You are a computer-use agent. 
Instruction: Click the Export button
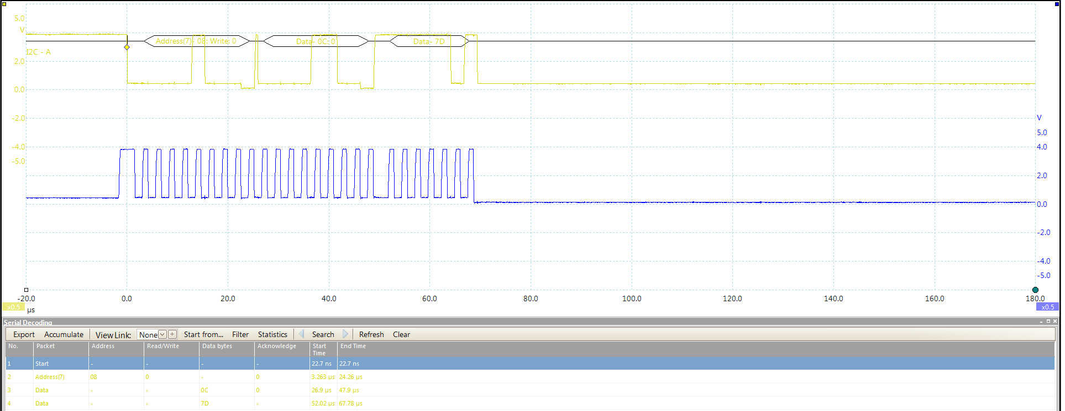(x=24, y=334)
